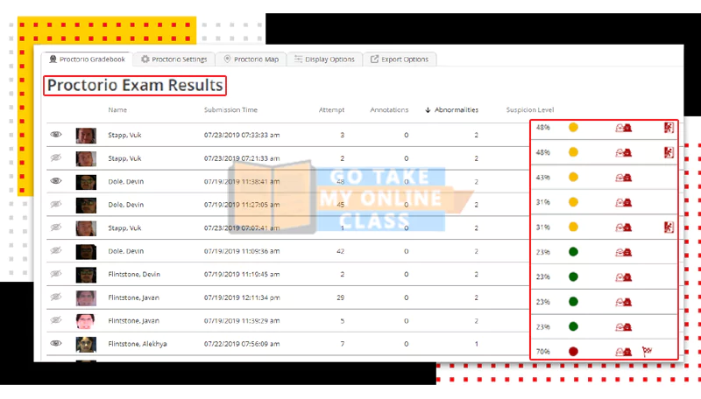
Task: Toggle eye icon for 07:33:33 am submission
Action: click(x=56, y=135)
